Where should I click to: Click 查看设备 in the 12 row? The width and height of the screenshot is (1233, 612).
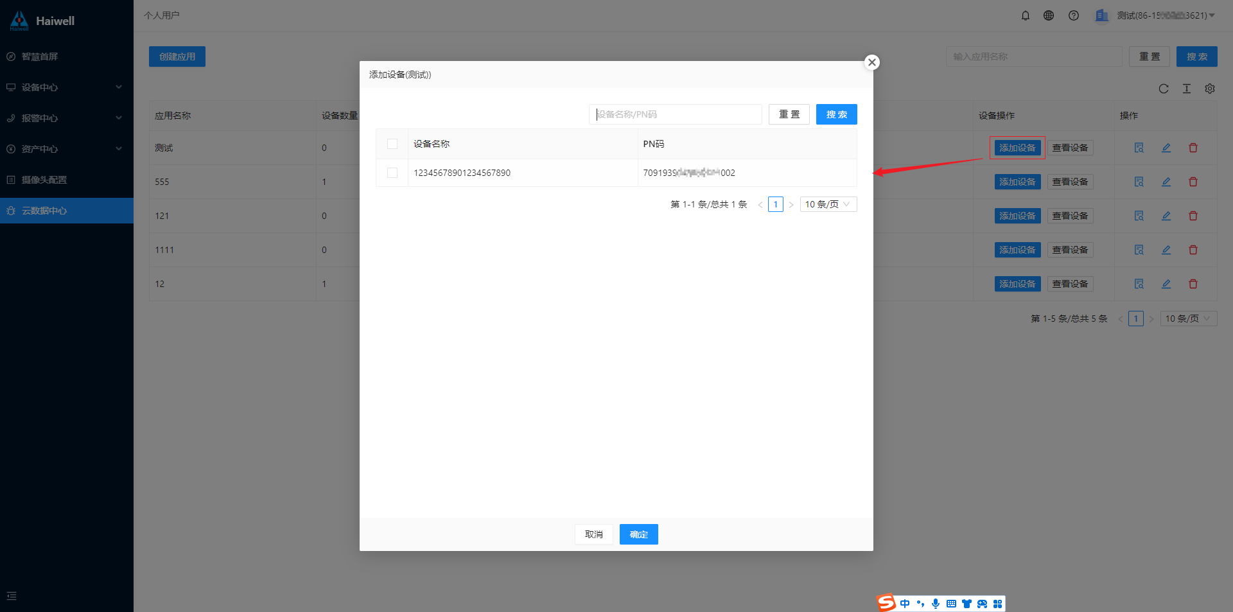[x=1071, y=284]
